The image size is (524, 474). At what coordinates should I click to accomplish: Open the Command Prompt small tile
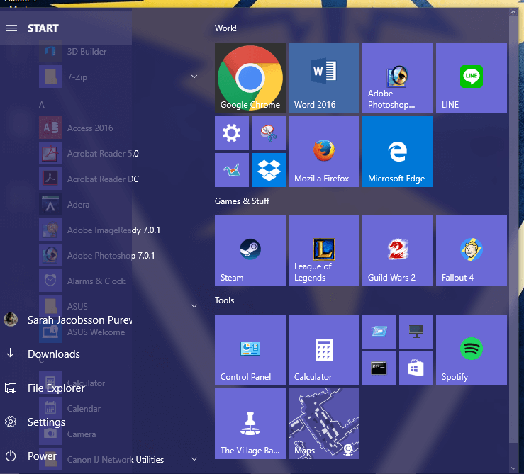click(x=379, y=368)
